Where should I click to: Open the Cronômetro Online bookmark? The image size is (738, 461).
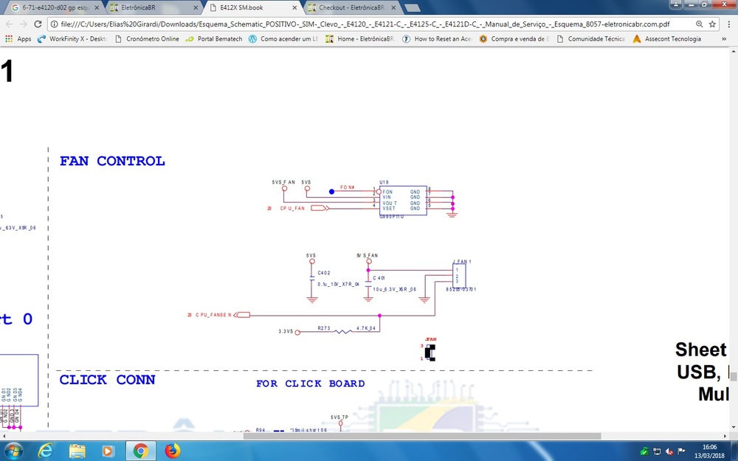click(x=148, y=39)
